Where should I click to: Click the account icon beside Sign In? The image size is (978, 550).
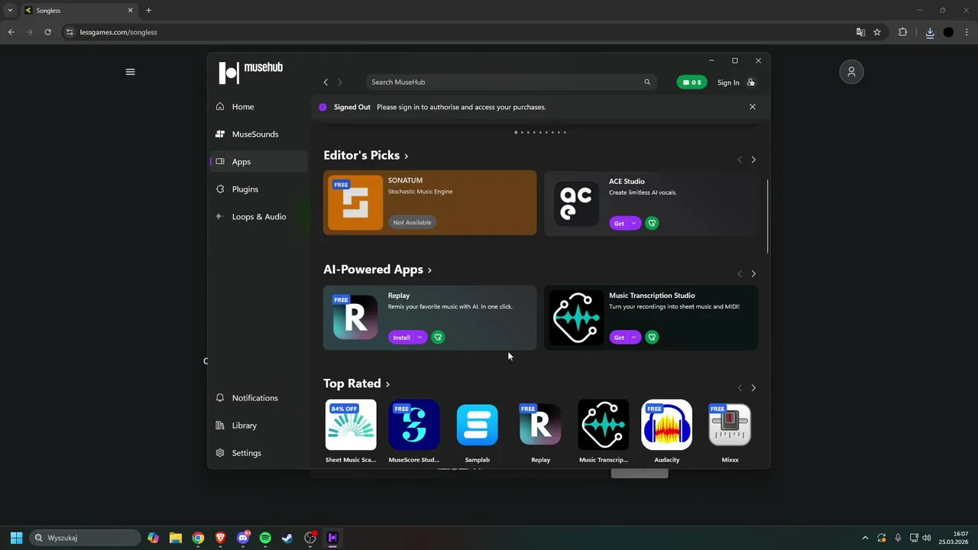(x=751, y=82)
